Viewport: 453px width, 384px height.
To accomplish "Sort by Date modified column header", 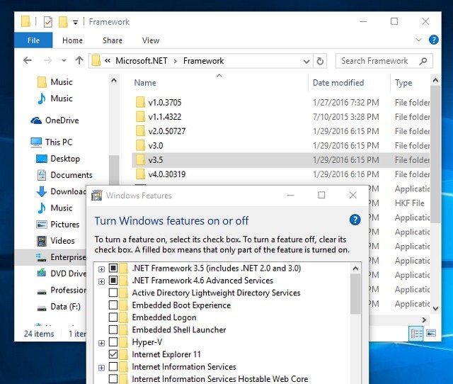I will click(338, 83).
